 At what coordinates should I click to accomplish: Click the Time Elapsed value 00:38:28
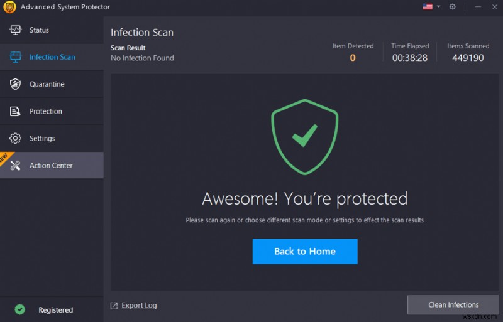pyautogui.click(x=410, y=58)
